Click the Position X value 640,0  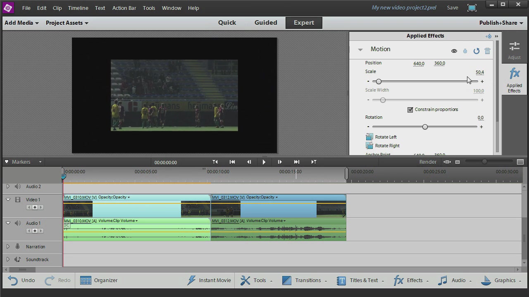click(419, 64)
